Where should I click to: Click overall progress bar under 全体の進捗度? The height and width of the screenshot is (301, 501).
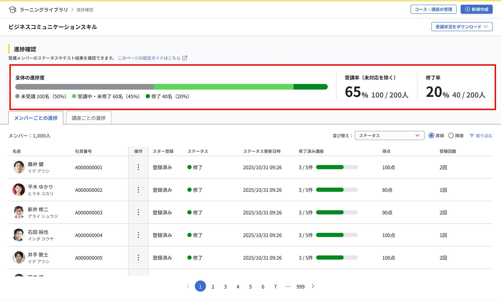[171, 87]
